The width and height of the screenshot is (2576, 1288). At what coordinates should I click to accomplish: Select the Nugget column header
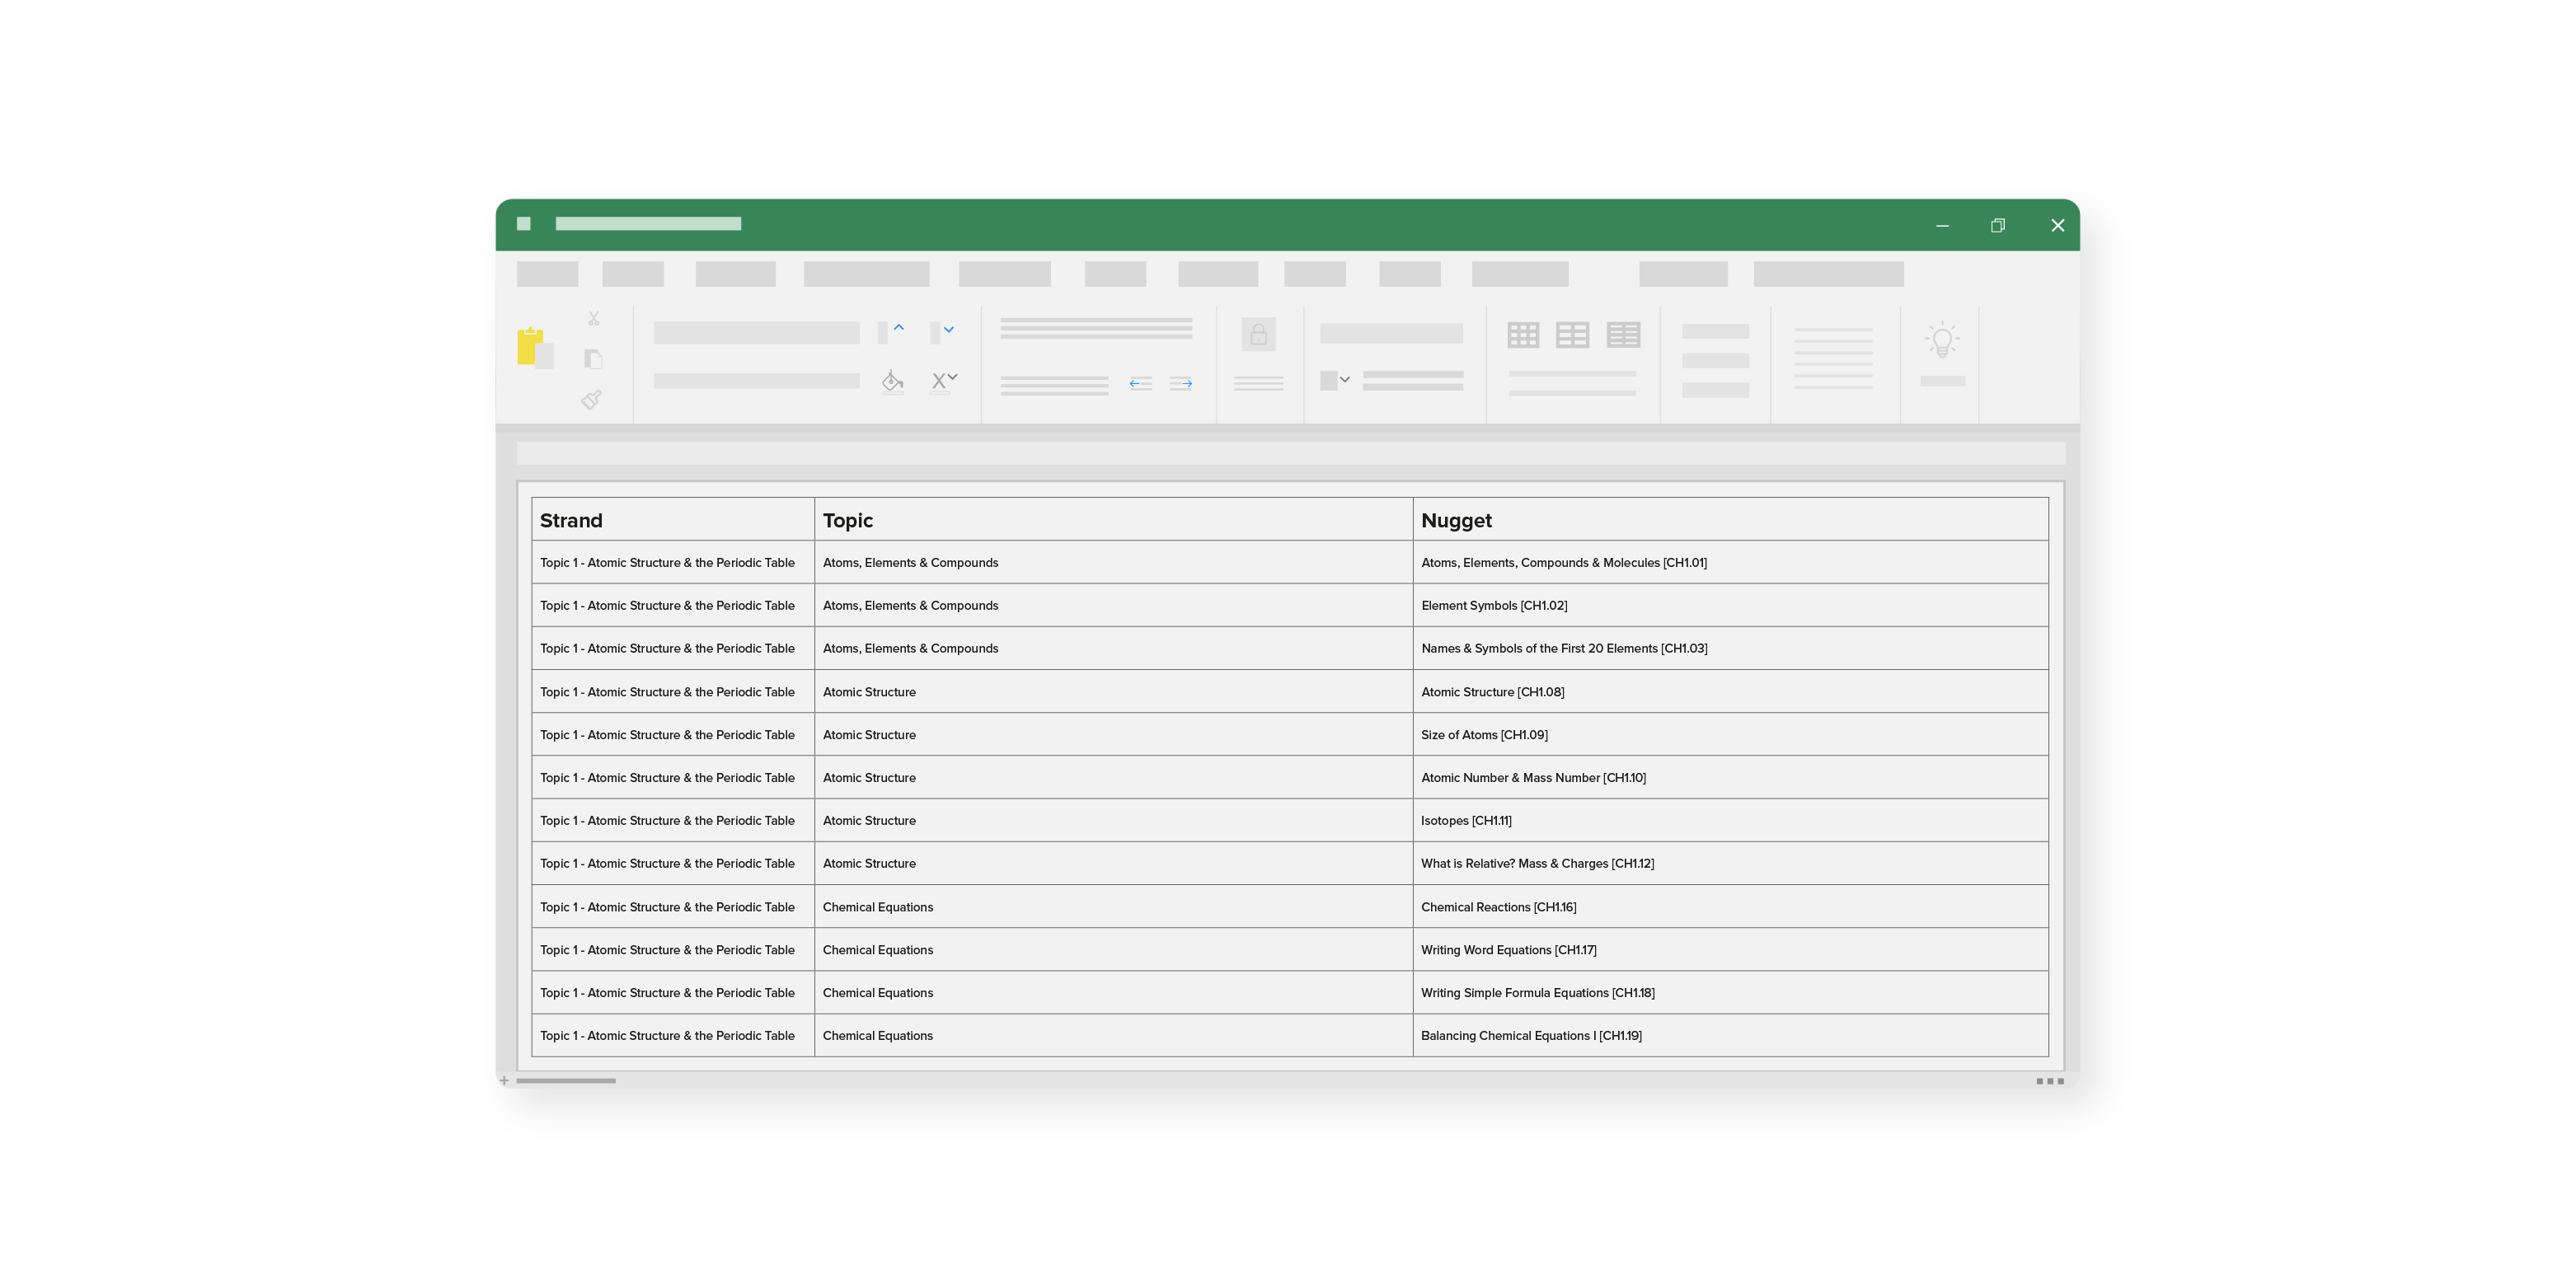tap(1730, 520)
